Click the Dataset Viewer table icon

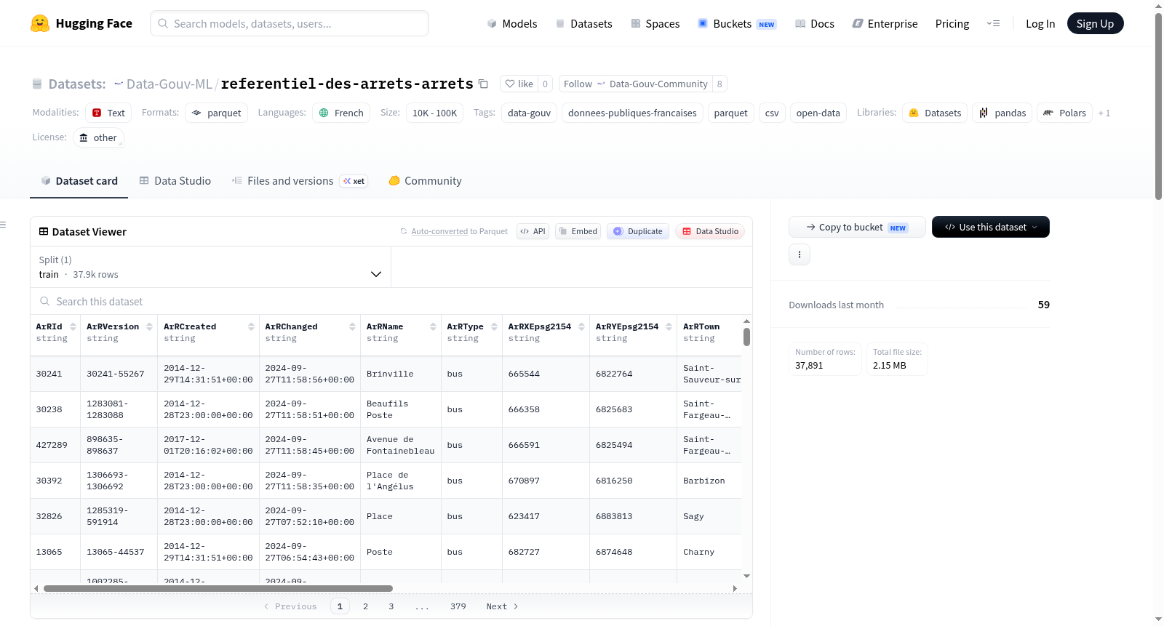(44, 231)
